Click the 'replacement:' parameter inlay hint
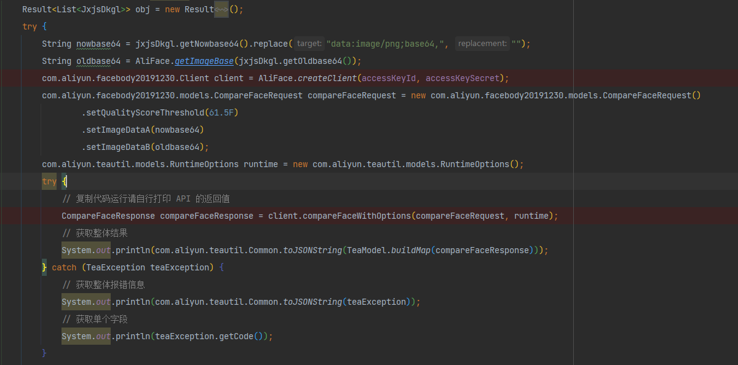This screenshot has width=738, height=365. click(482, 44)
